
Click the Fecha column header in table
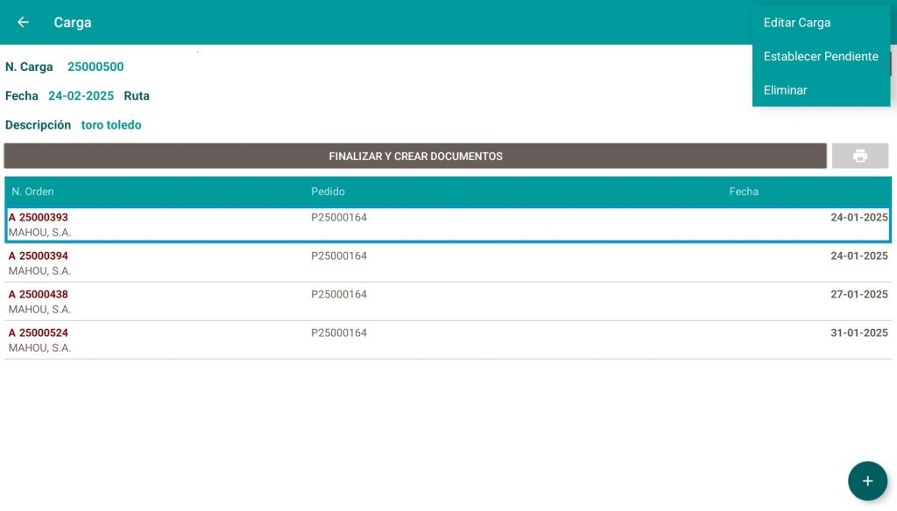[x=744, y=192]
